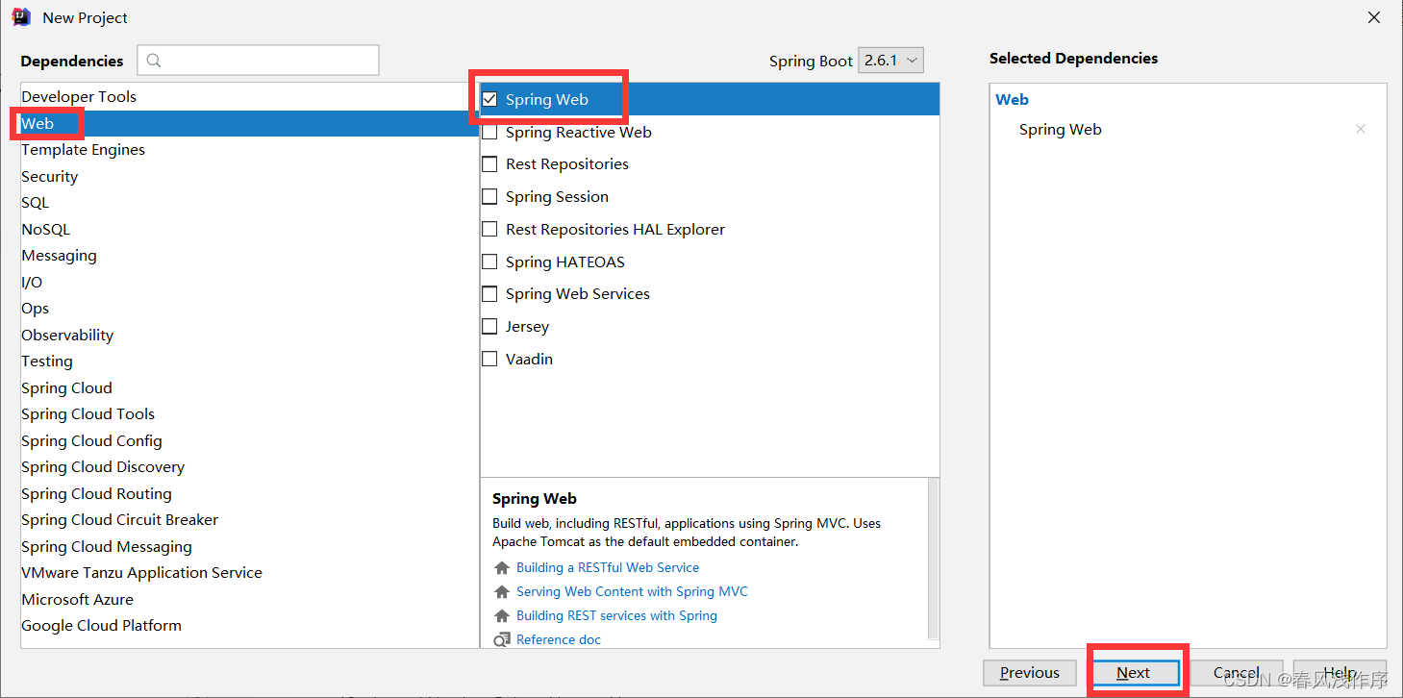Enable the Spring Reactive Web checkbox
The width and height of the screenshot is (1403, 698).
[x=489, y=132]
